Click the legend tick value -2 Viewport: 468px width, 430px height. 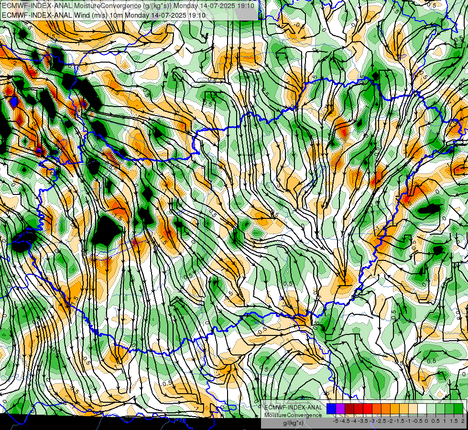click(x=391, y=421)
